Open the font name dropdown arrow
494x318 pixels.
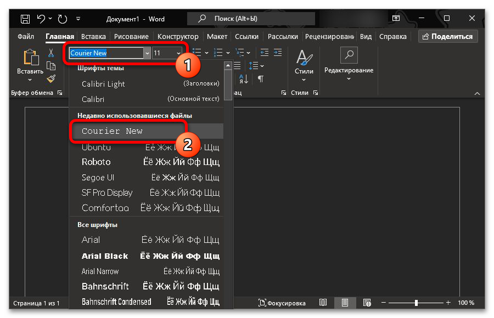click(x=147, y=53)
